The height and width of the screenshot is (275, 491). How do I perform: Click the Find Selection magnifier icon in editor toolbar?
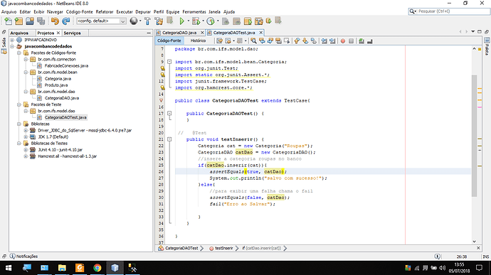tap(253, 41)
